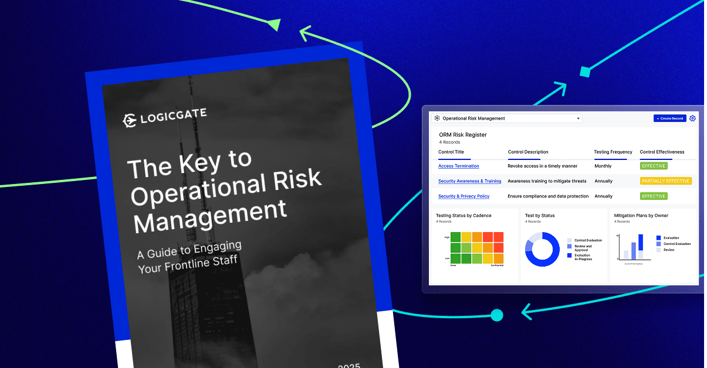Screen dimensions: 707x368
Task: Click the EFFECTIVE badge for Access Termination
Action: [x=653, y=166]
